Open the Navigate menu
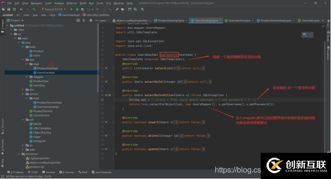 tap(36, 3)
